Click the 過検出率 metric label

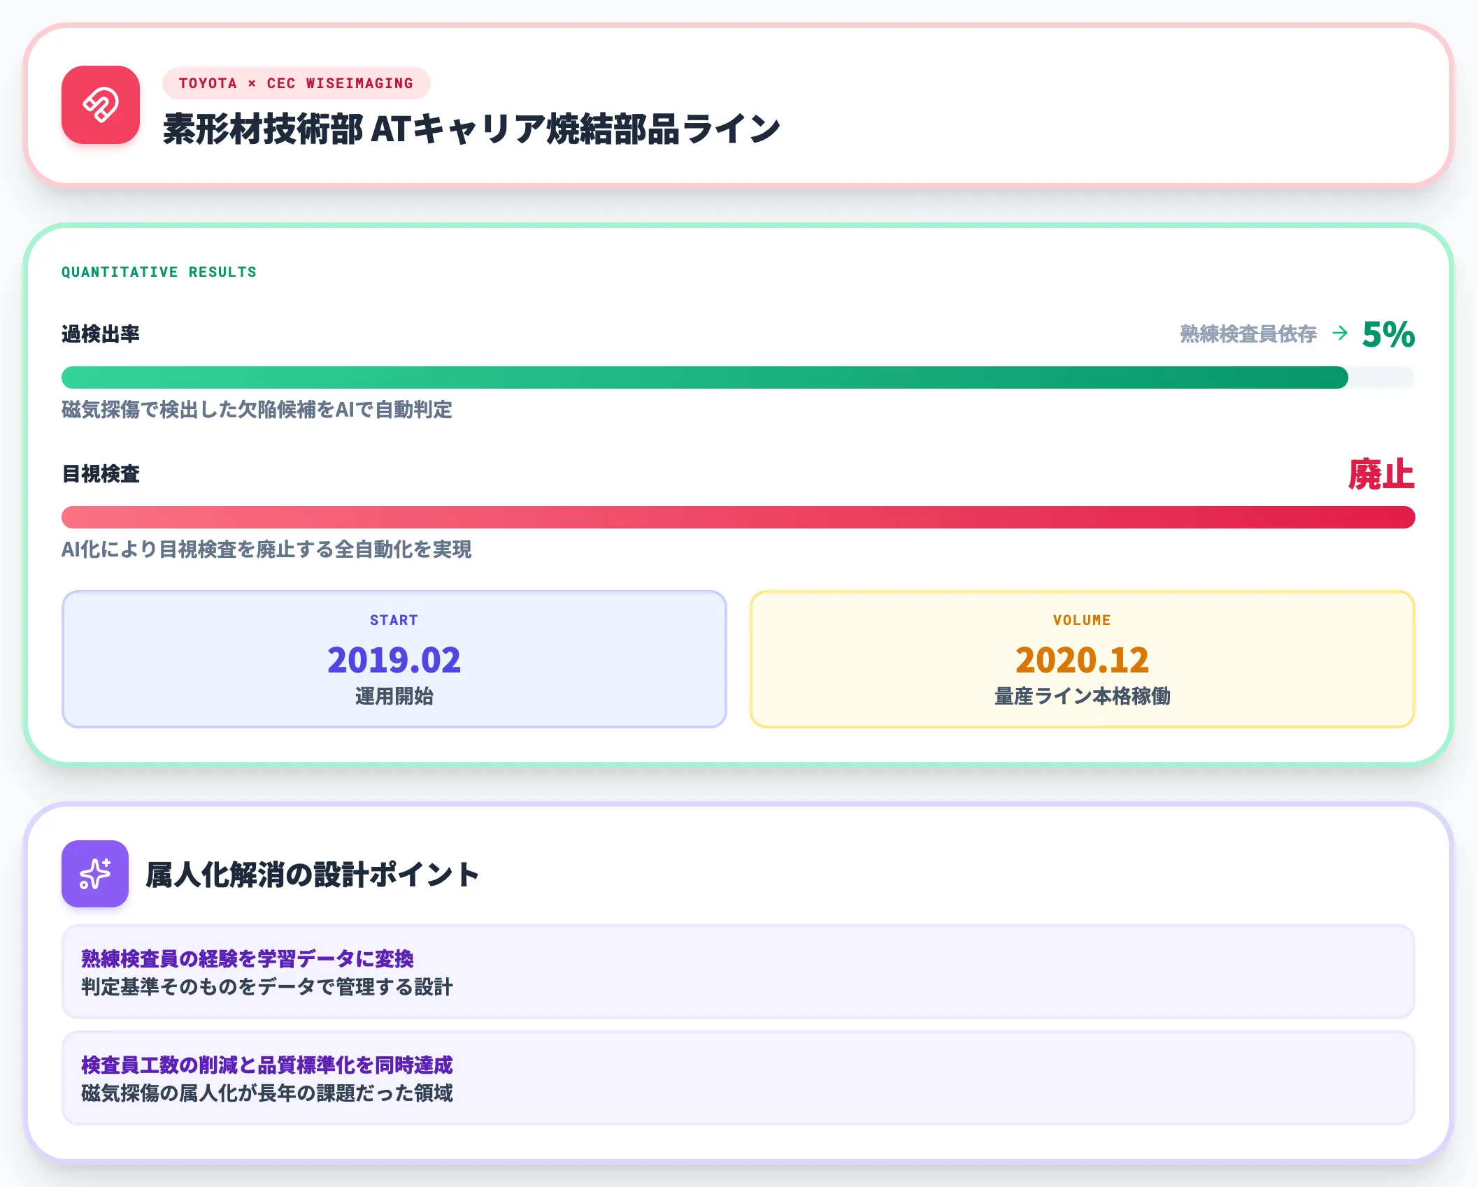coord(101,334)
